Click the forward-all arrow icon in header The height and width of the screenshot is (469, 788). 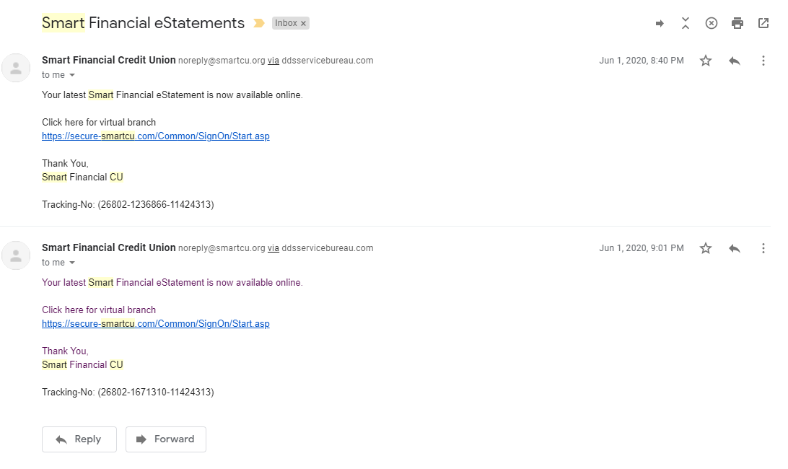[x=660, y=23]
